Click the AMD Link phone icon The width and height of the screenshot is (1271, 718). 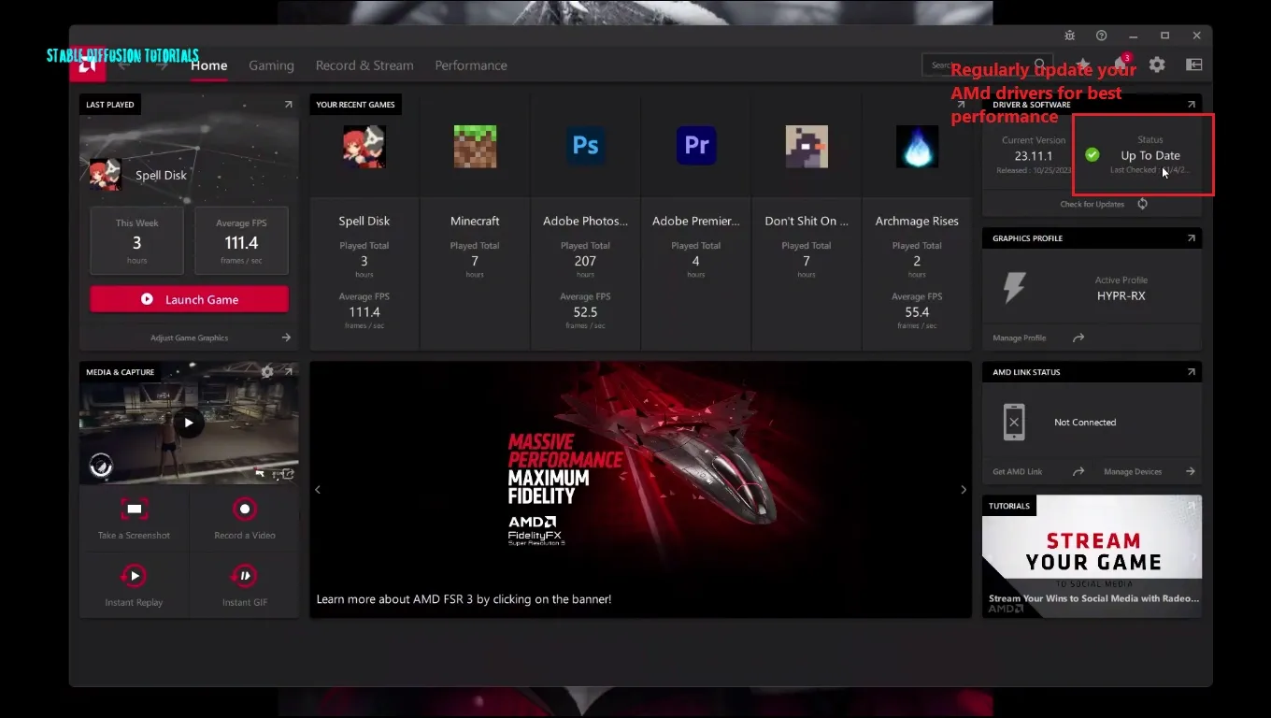point(1014,423)
